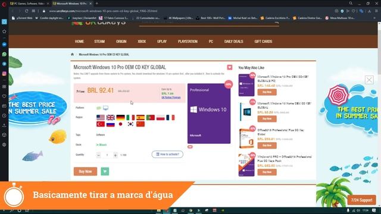This screenshot has height=214, width=381.
Task: Open Messenger in Opera sidebar
Action: (x=4, y=45)
